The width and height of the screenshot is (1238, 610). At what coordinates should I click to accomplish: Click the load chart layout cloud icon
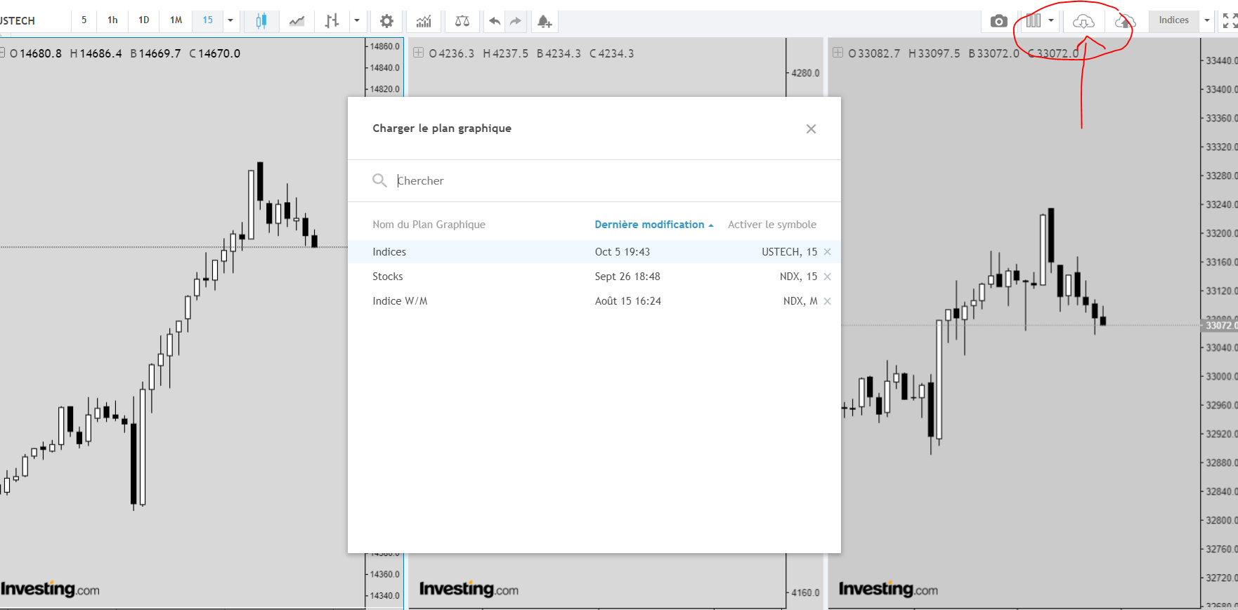click(x=1083, y=21)
